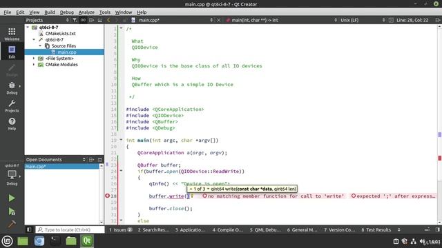Open the Help mode

[x=12, y=124]
